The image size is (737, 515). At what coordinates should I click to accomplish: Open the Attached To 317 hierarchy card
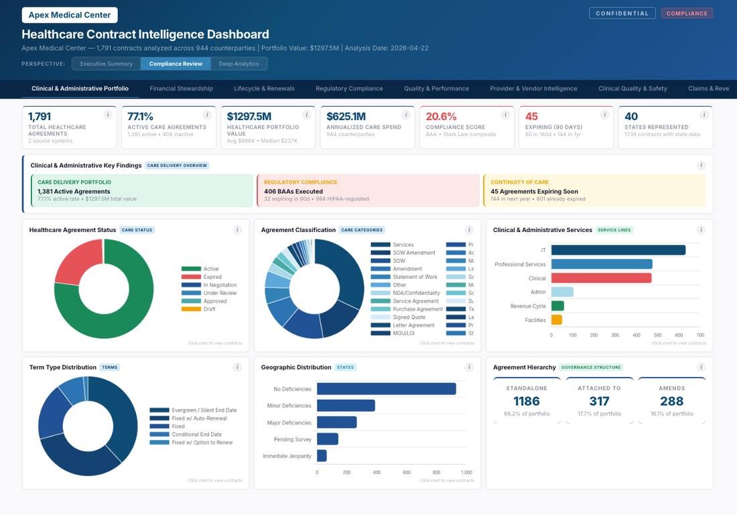[599, 401]
